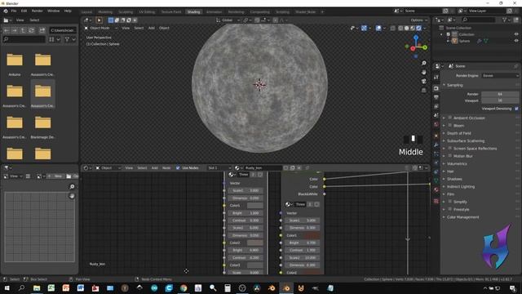The image size is (522, 294).
Task: Click the Windows taskbar search icon
Action: [22, 288]
